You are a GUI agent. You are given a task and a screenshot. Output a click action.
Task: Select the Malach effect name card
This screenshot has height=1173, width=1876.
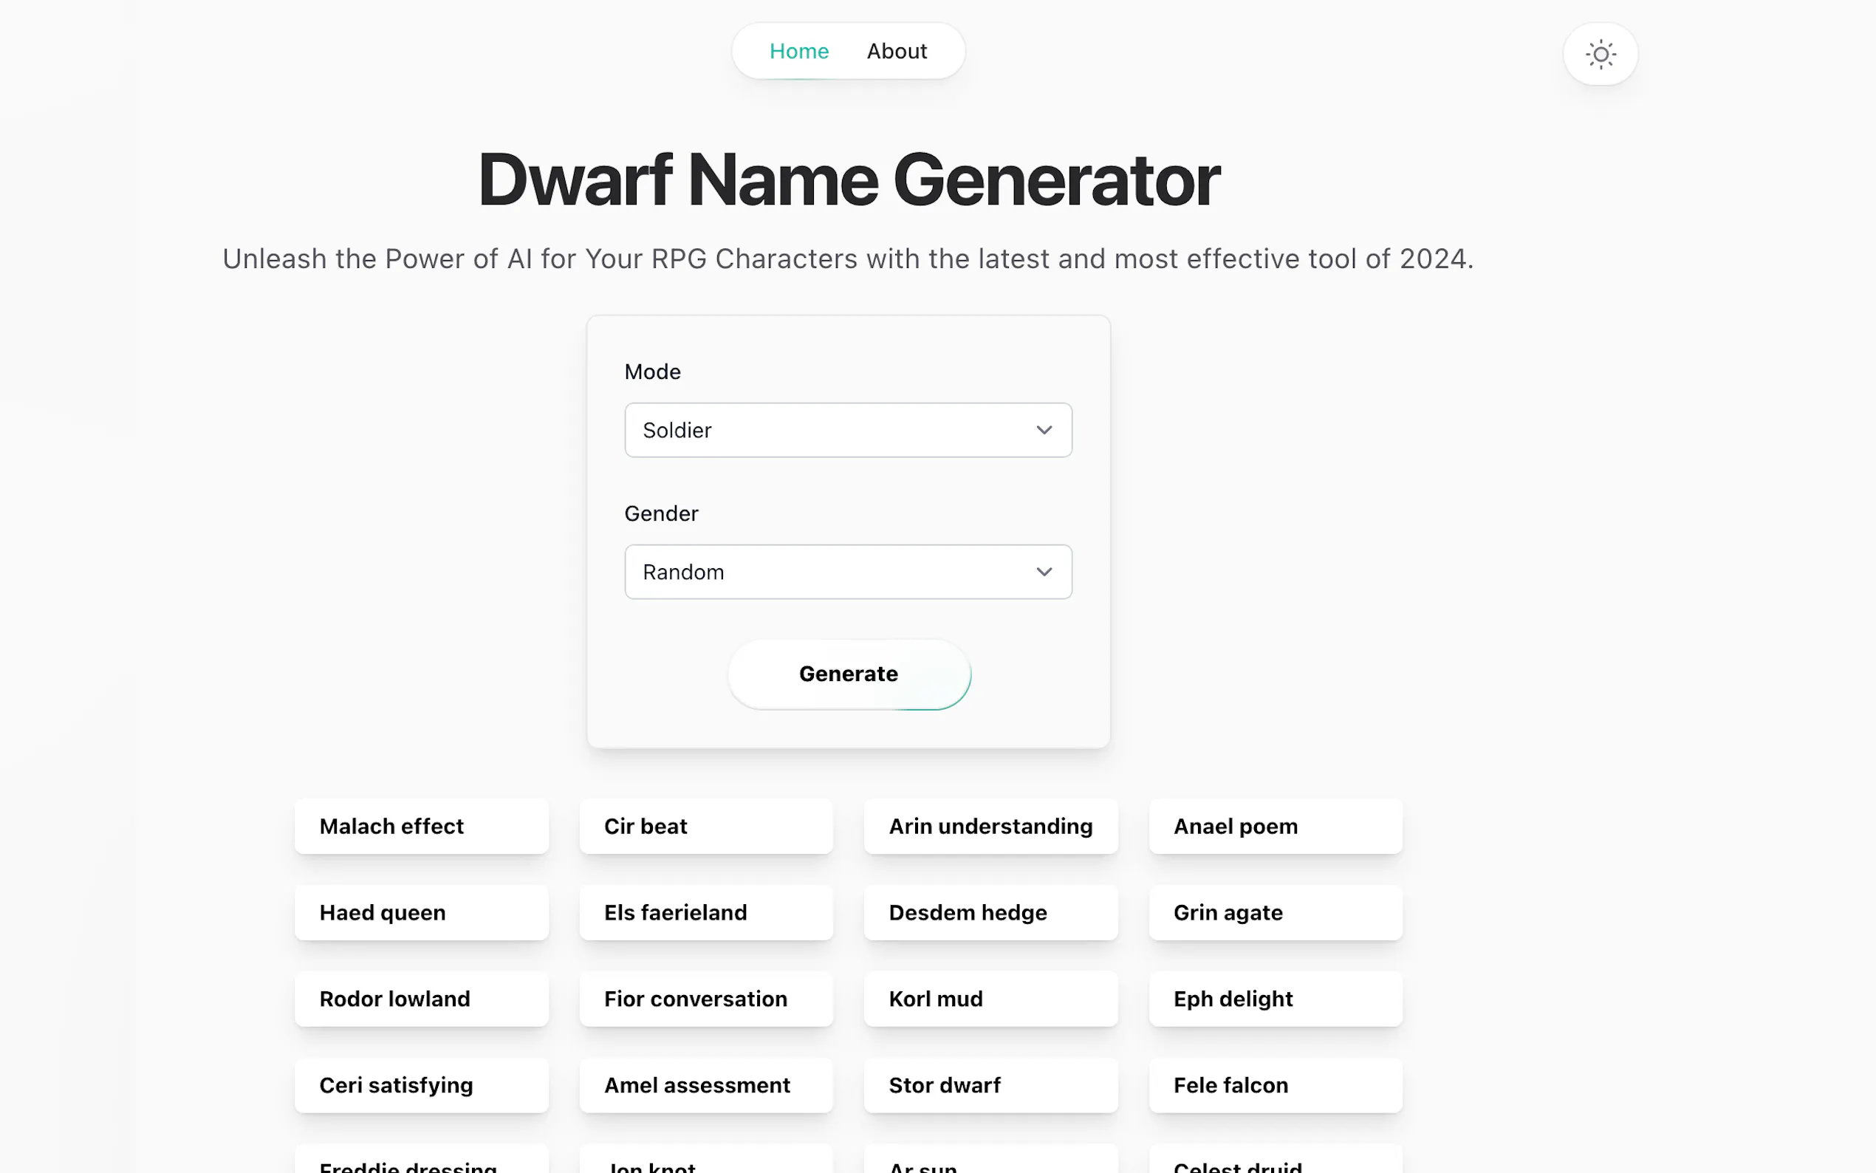click(x=421, y=827)
